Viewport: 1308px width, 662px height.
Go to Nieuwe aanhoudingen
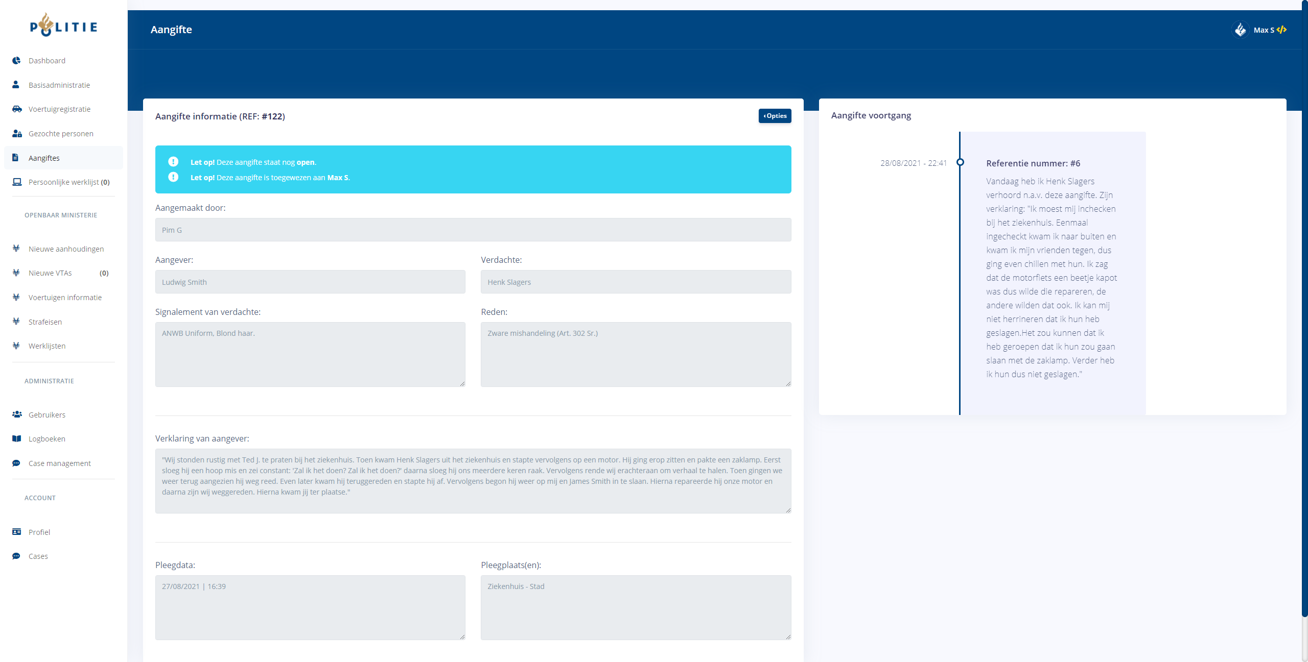click(x=66, y=249)
